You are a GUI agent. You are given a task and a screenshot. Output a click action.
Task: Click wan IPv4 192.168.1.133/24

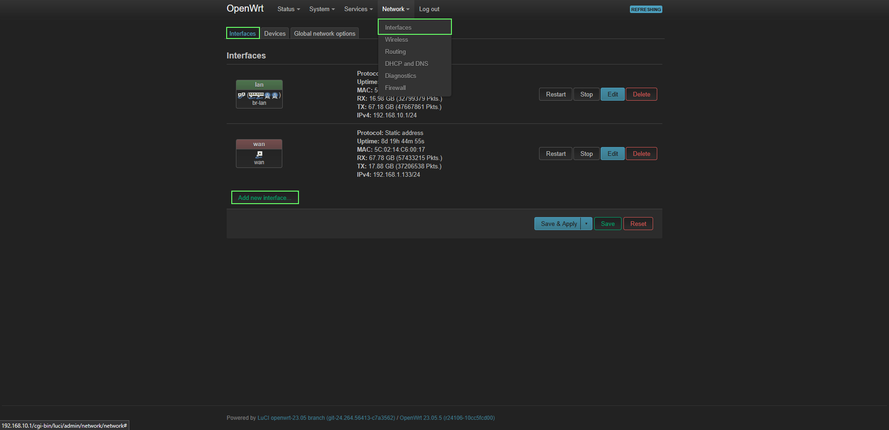click(388, 174)
